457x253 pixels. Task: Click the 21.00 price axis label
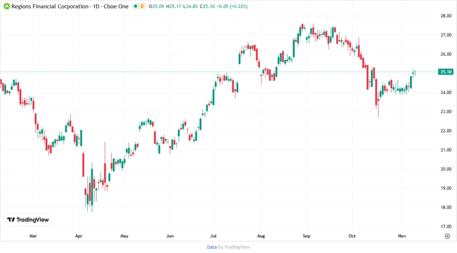point(446,150)
